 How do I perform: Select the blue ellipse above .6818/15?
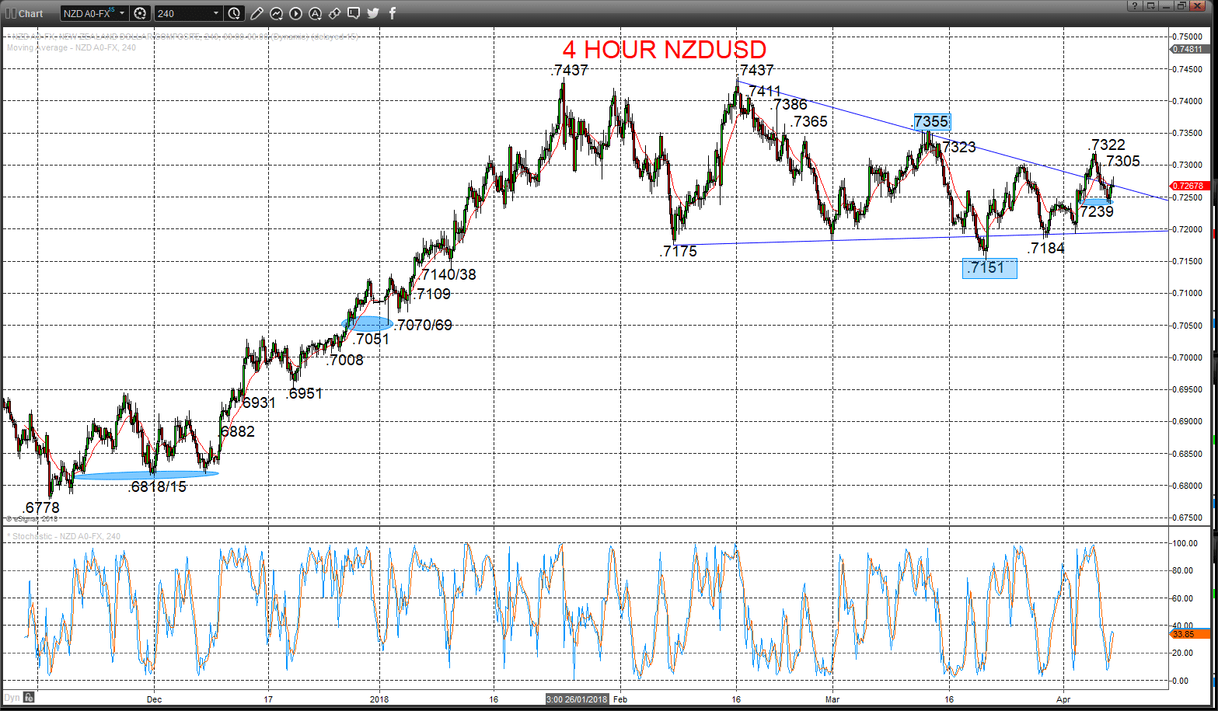147,474
